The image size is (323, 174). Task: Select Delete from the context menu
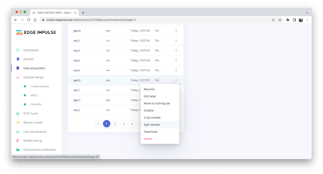(x=148, y=139)
